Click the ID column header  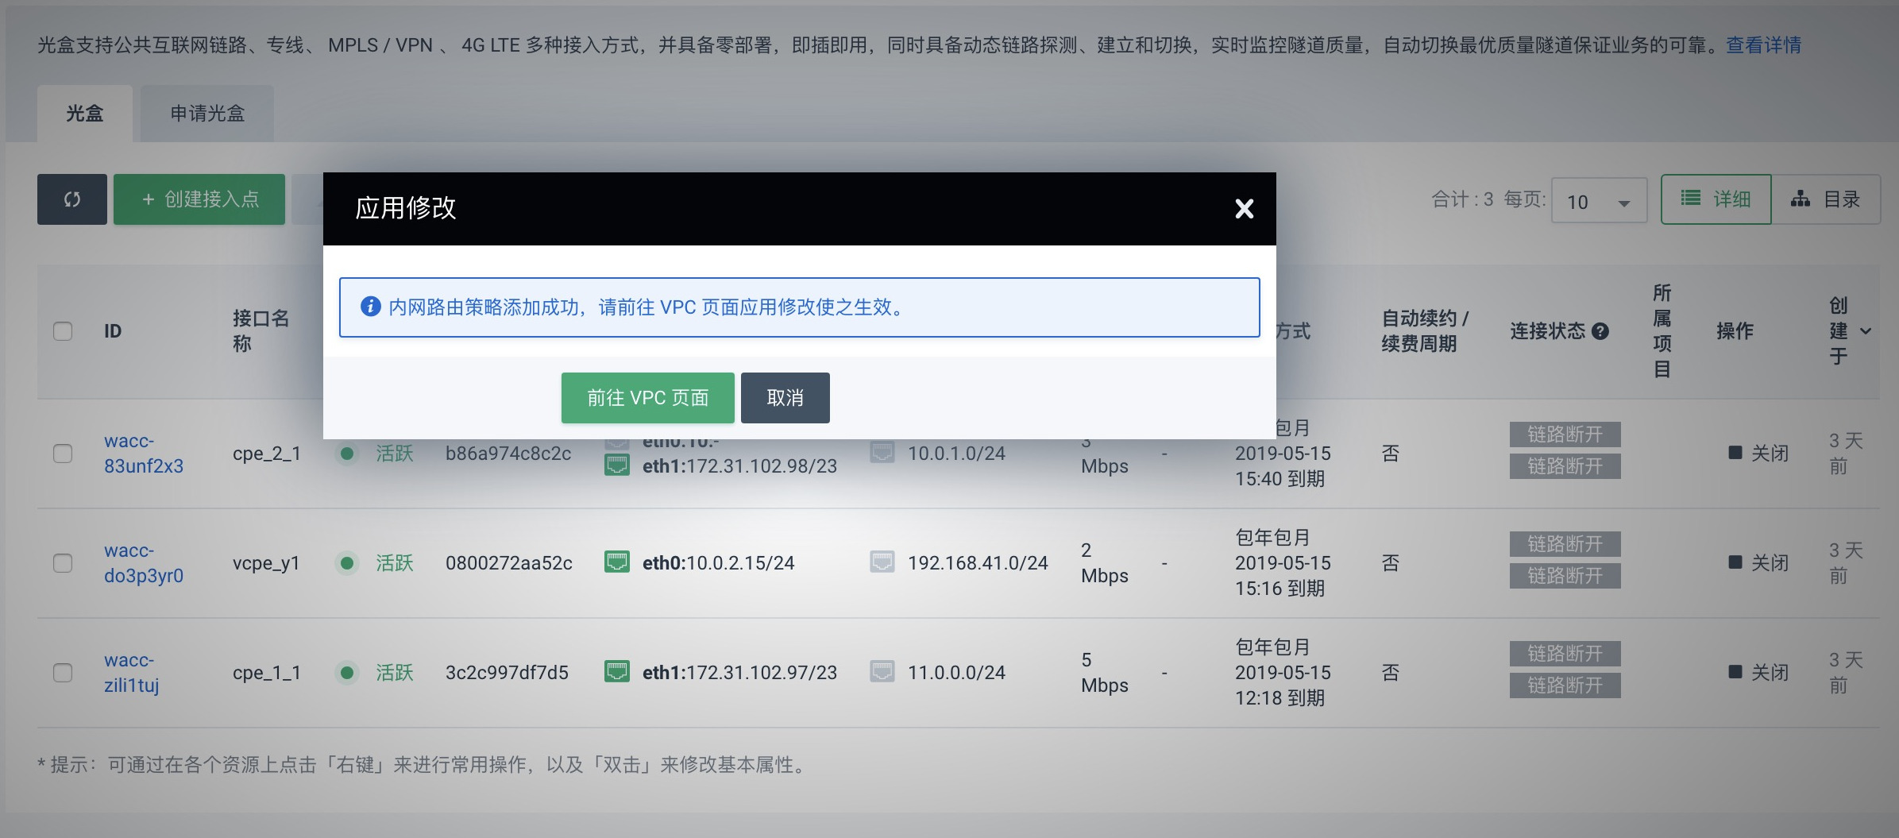tap(113, 331)
